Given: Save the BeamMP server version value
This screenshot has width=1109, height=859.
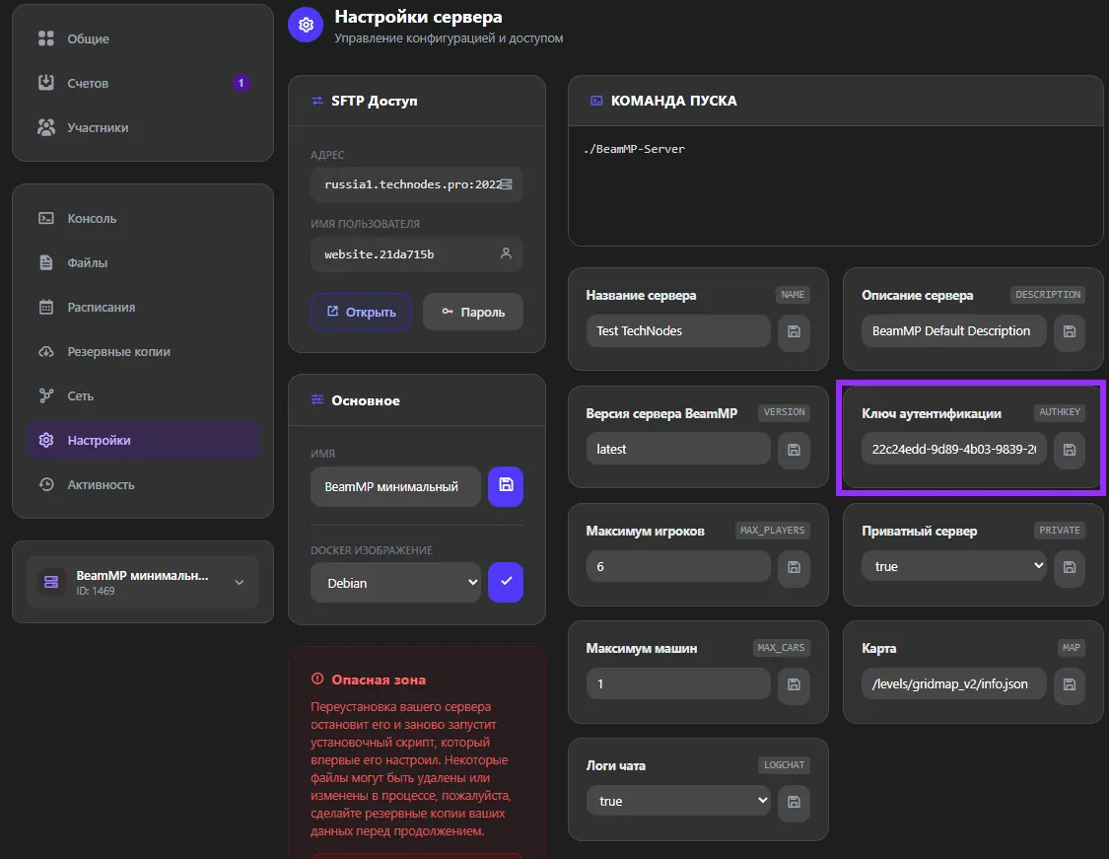Looking at the screenshot, I should point(794,450).
